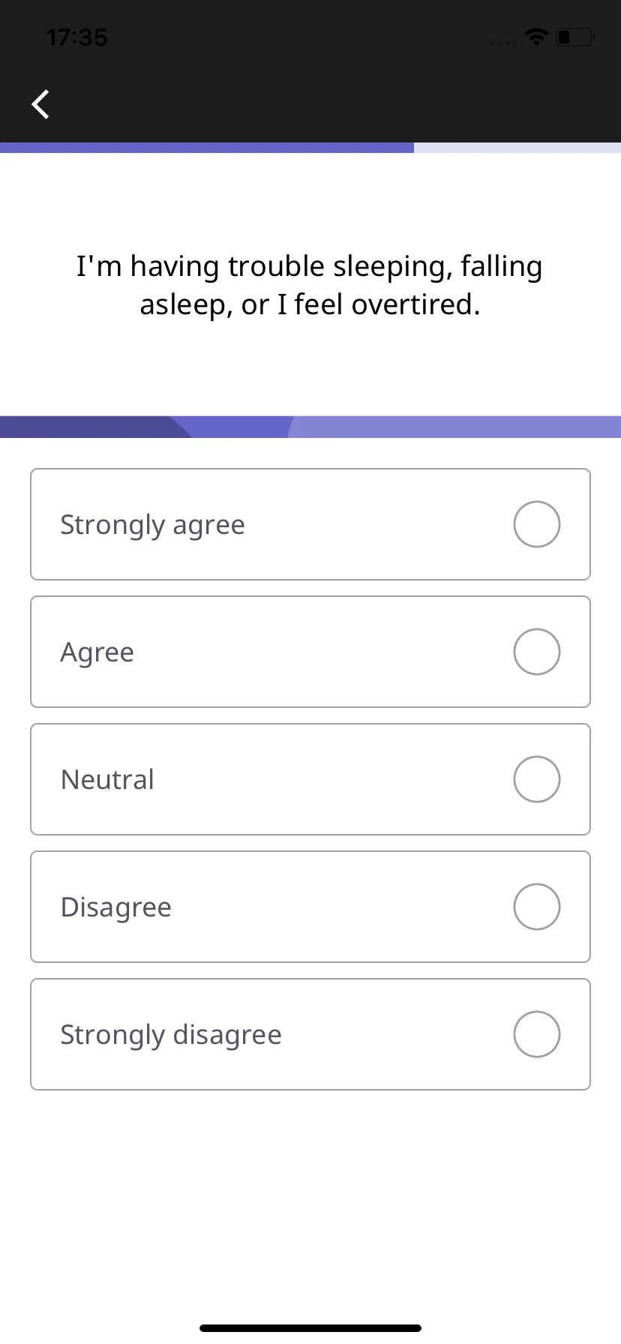Go back using the left chevron arrow
The image size is (621, 1344).
tap(40, 104)
